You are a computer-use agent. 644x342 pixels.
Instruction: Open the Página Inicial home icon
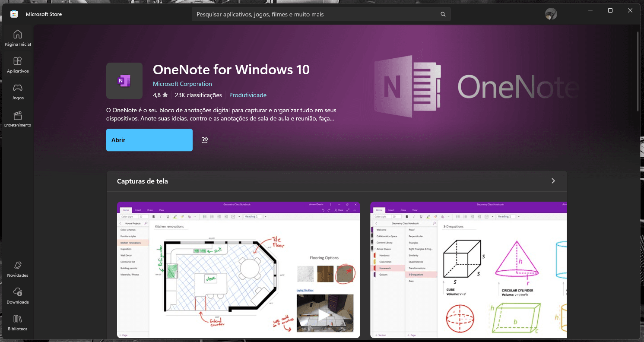click(17, 35)
